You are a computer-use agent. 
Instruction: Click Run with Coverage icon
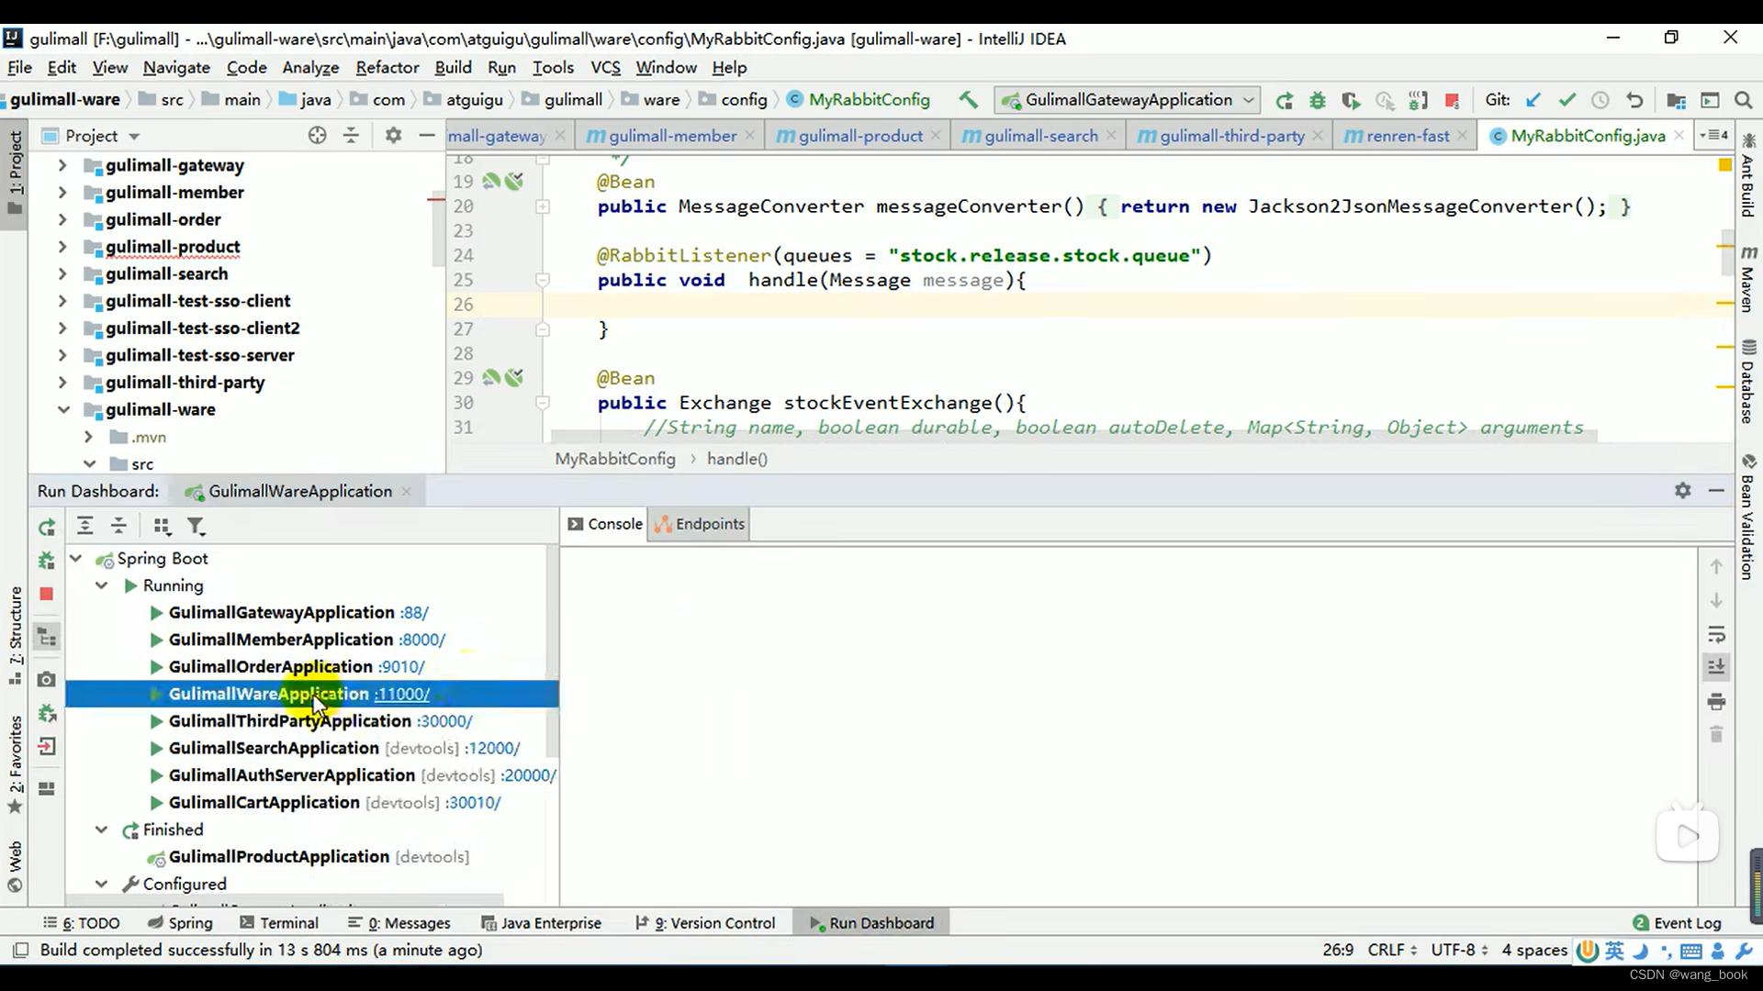tap(1350, 100)
